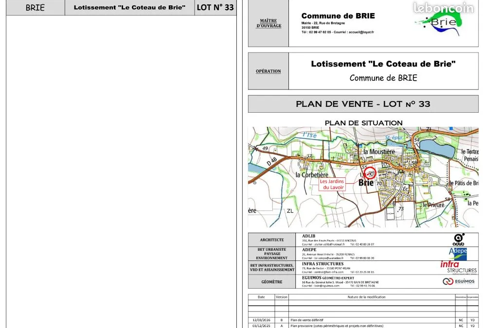
Task: Click the "LOT N° 33" header cell beside the Lotissement cell
Action: [215, 7]
